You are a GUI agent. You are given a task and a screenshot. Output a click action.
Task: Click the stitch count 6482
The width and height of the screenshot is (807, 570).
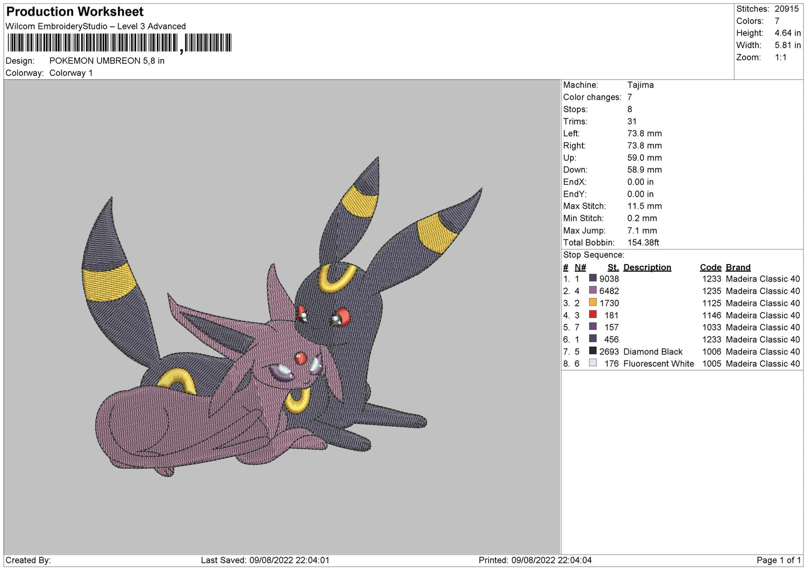tap(609, 291)
